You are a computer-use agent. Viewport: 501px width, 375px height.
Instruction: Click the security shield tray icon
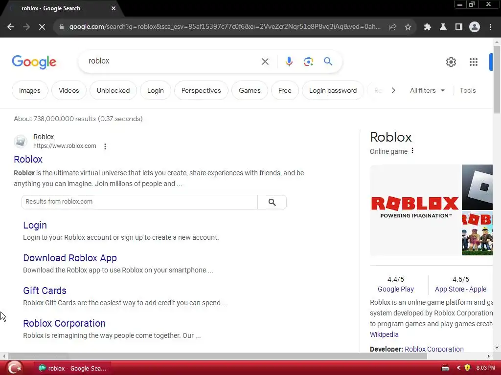tap(467, 368)
